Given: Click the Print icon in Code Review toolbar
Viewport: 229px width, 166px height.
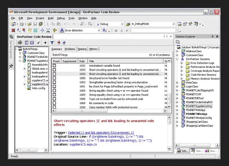Looking at the screenshot, I should point(20,43).
